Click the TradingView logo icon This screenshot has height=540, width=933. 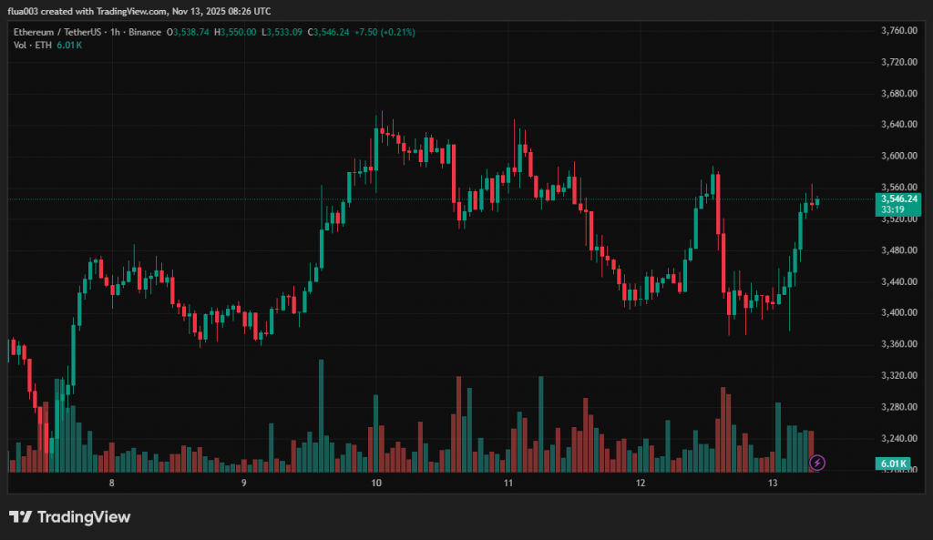[21, 517]
